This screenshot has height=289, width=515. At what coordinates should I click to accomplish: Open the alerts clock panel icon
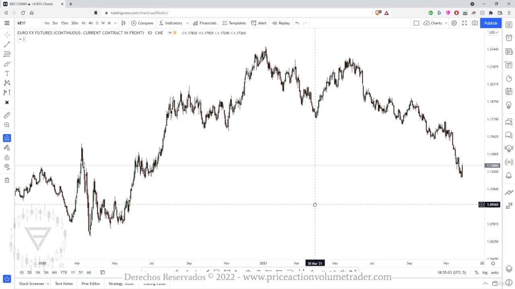pyautogui.click(x=509, y=38)
